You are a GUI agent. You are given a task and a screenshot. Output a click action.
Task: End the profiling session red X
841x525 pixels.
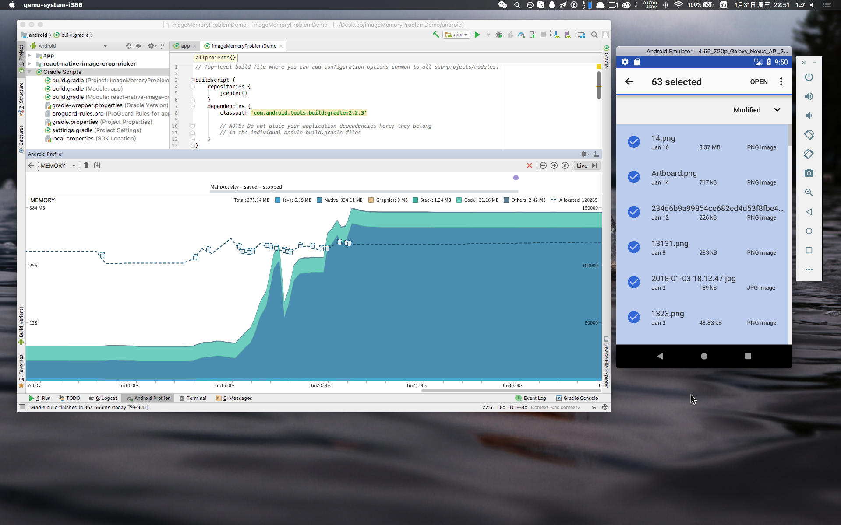pos(530,165)
